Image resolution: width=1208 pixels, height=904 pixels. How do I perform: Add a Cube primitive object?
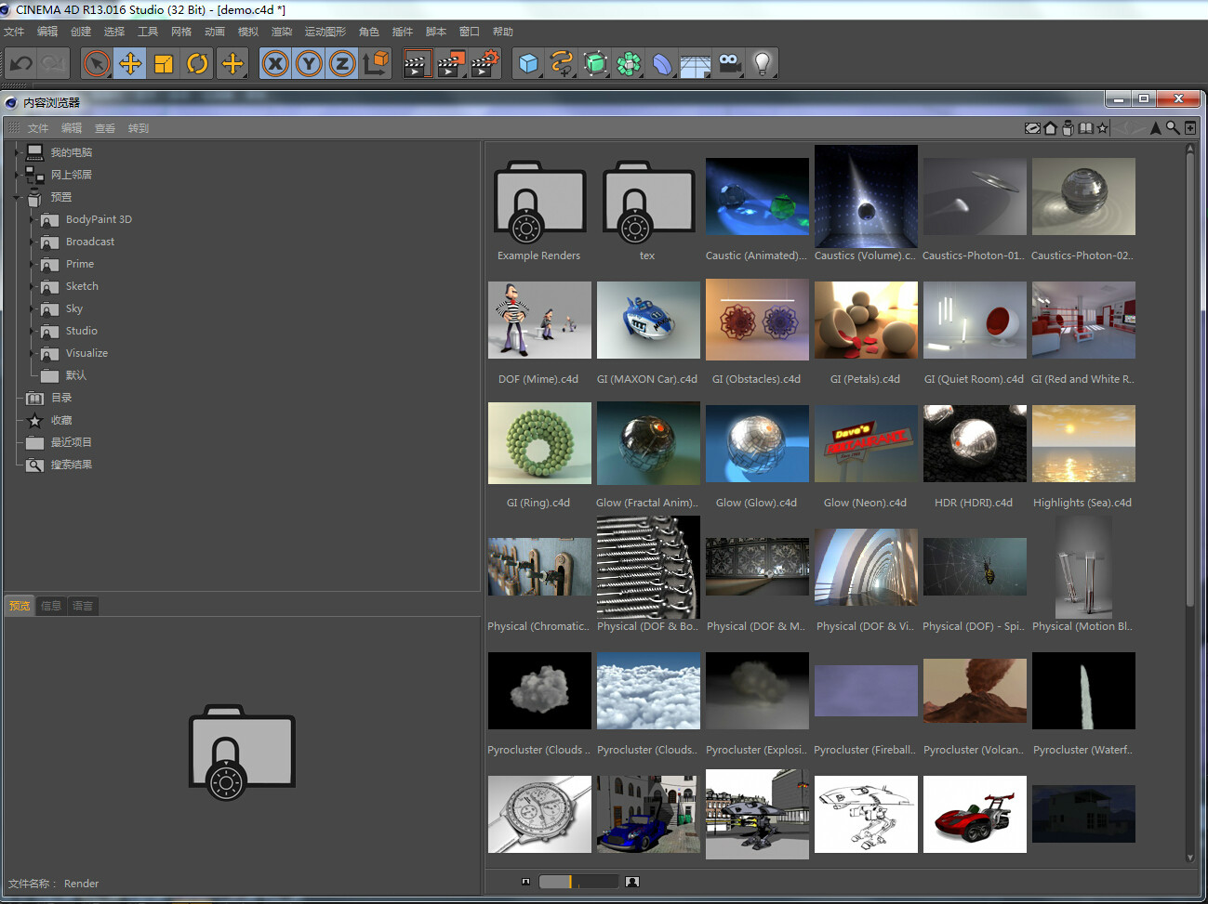528,63
